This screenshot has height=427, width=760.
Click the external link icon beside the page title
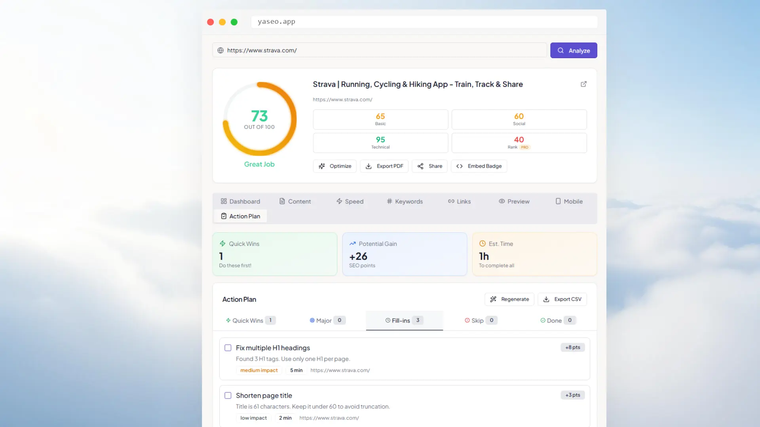click(x=583, y=84)
